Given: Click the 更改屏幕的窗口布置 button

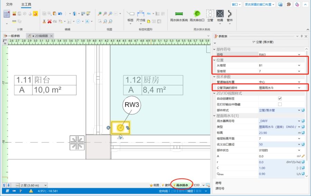Looking at the screenshot, I should point(260,4).
